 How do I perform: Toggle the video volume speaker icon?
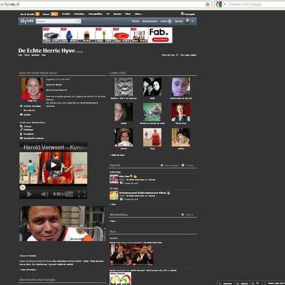coord(44,194)
